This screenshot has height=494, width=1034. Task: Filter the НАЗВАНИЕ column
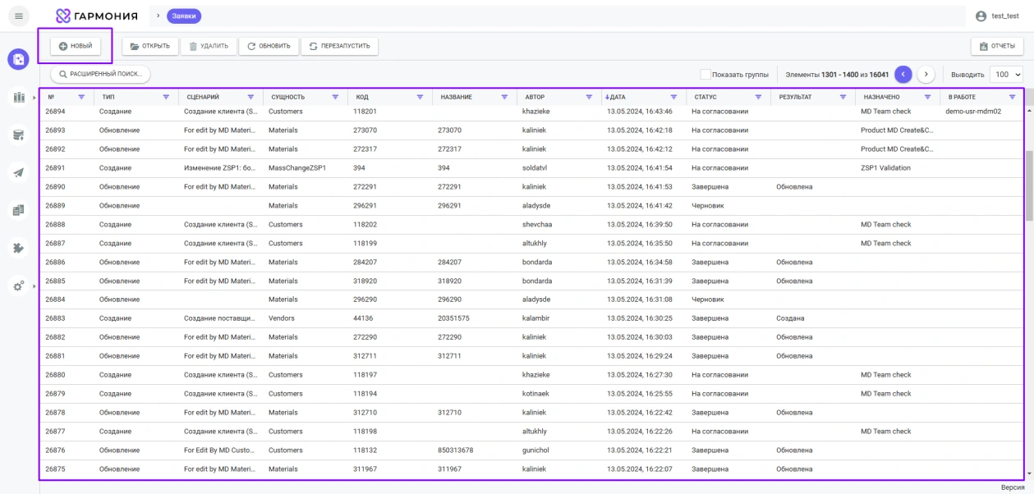[504, 97]
